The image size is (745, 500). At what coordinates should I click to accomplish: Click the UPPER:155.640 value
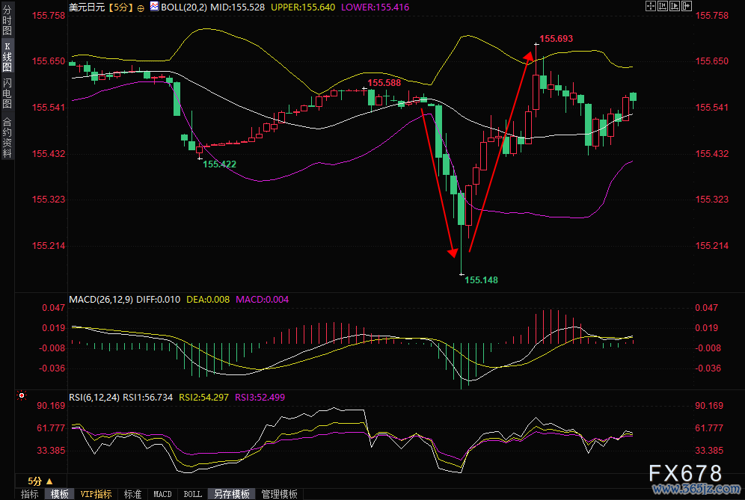tap(303, 7)
